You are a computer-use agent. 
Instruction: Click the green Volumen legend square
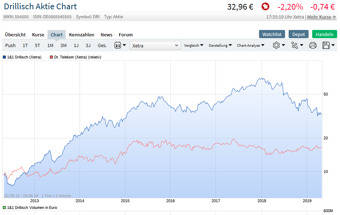click(x=4, y=208)
